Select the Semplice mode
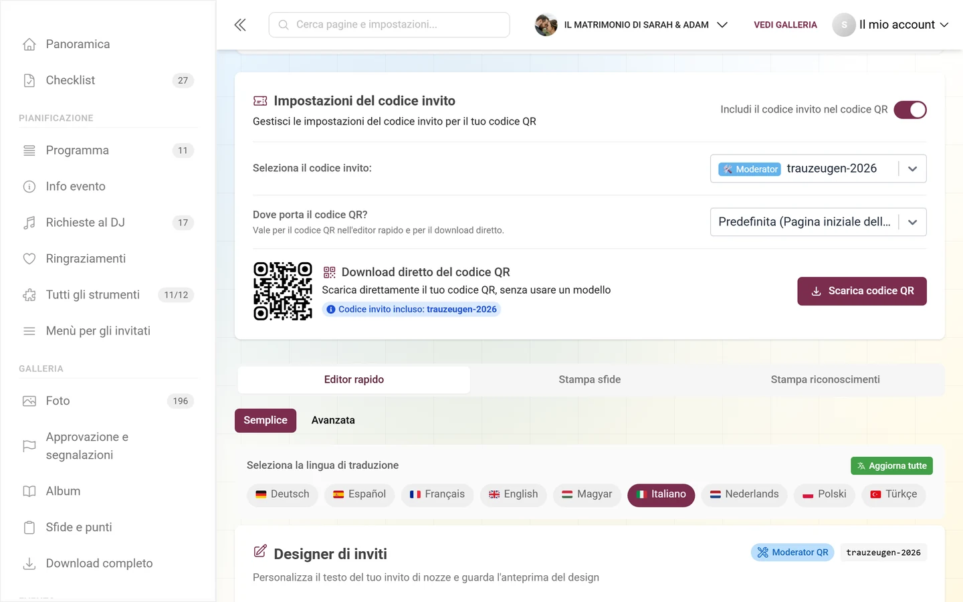 [x=265, y=420]
